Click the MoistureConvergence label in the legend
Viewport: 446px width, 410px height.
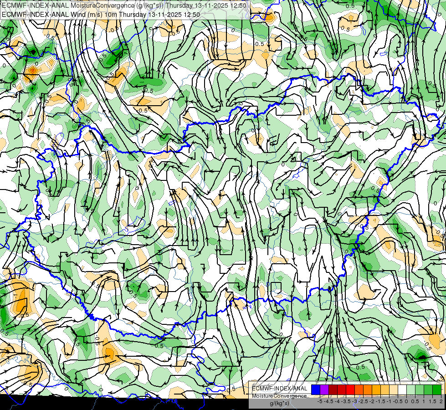[279, 396]
